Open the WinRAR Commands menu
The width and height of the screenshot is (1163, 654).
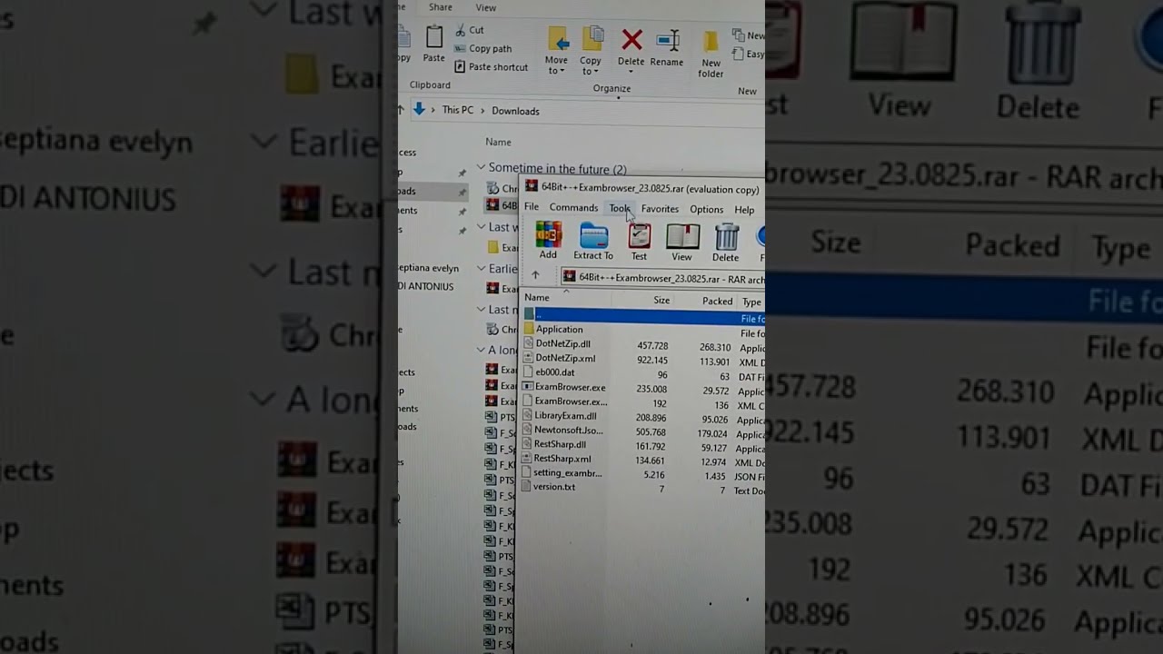(x=573, y=207)
